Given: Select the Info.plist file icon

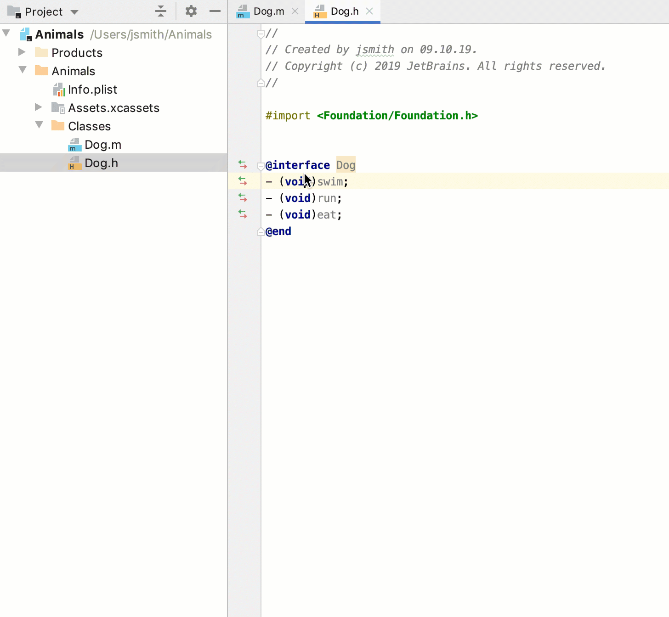Looking at the screenshot, I should [59, 90].
